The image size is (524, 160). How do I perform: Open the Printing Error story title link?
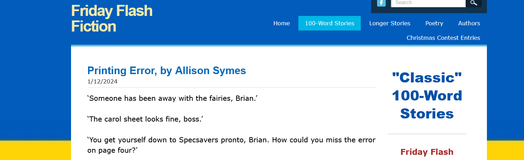point(167,71)
